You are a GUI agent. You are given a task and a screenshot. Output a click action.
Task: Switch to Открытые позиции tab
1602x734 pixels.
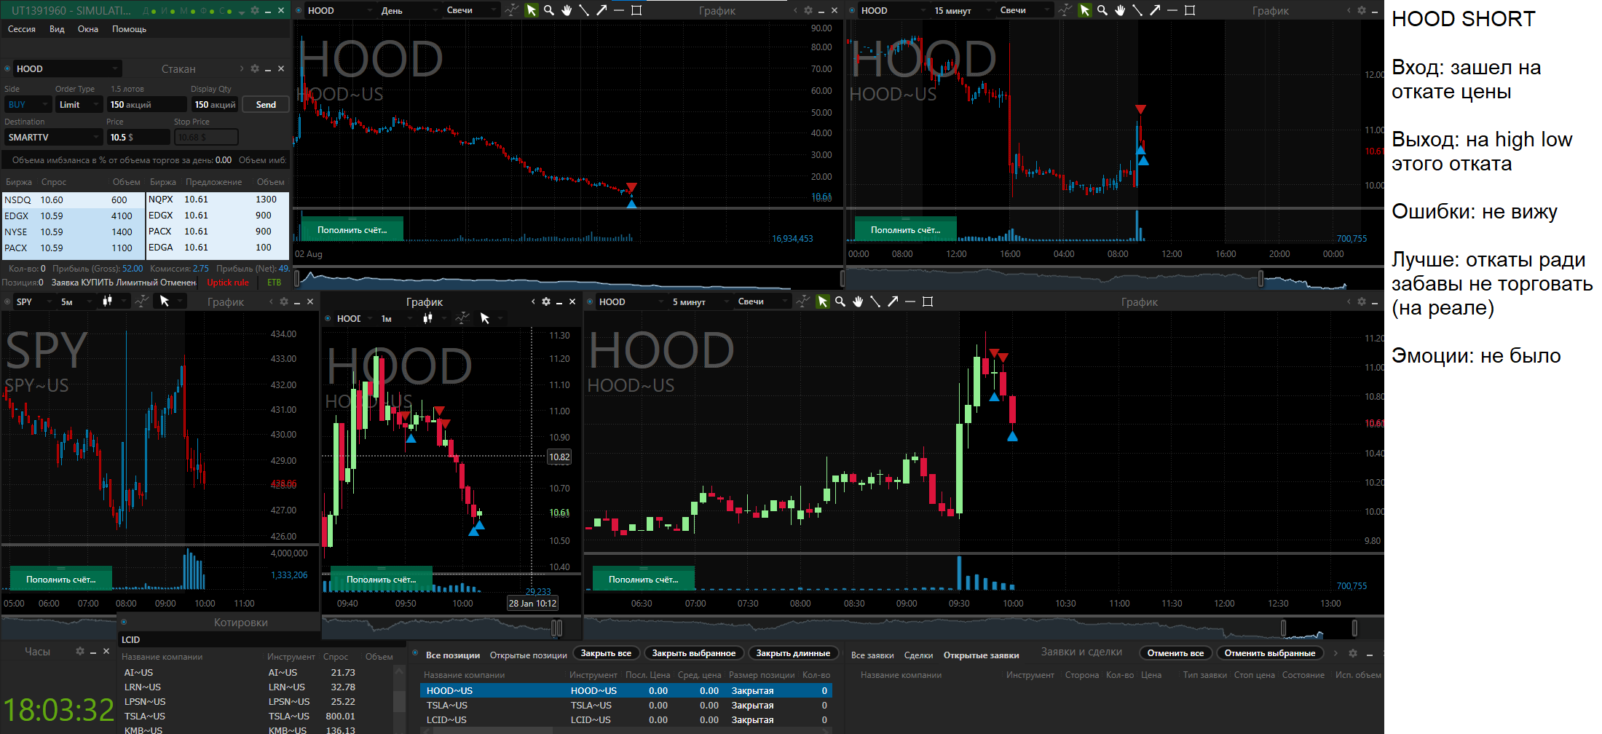point(529,655)
